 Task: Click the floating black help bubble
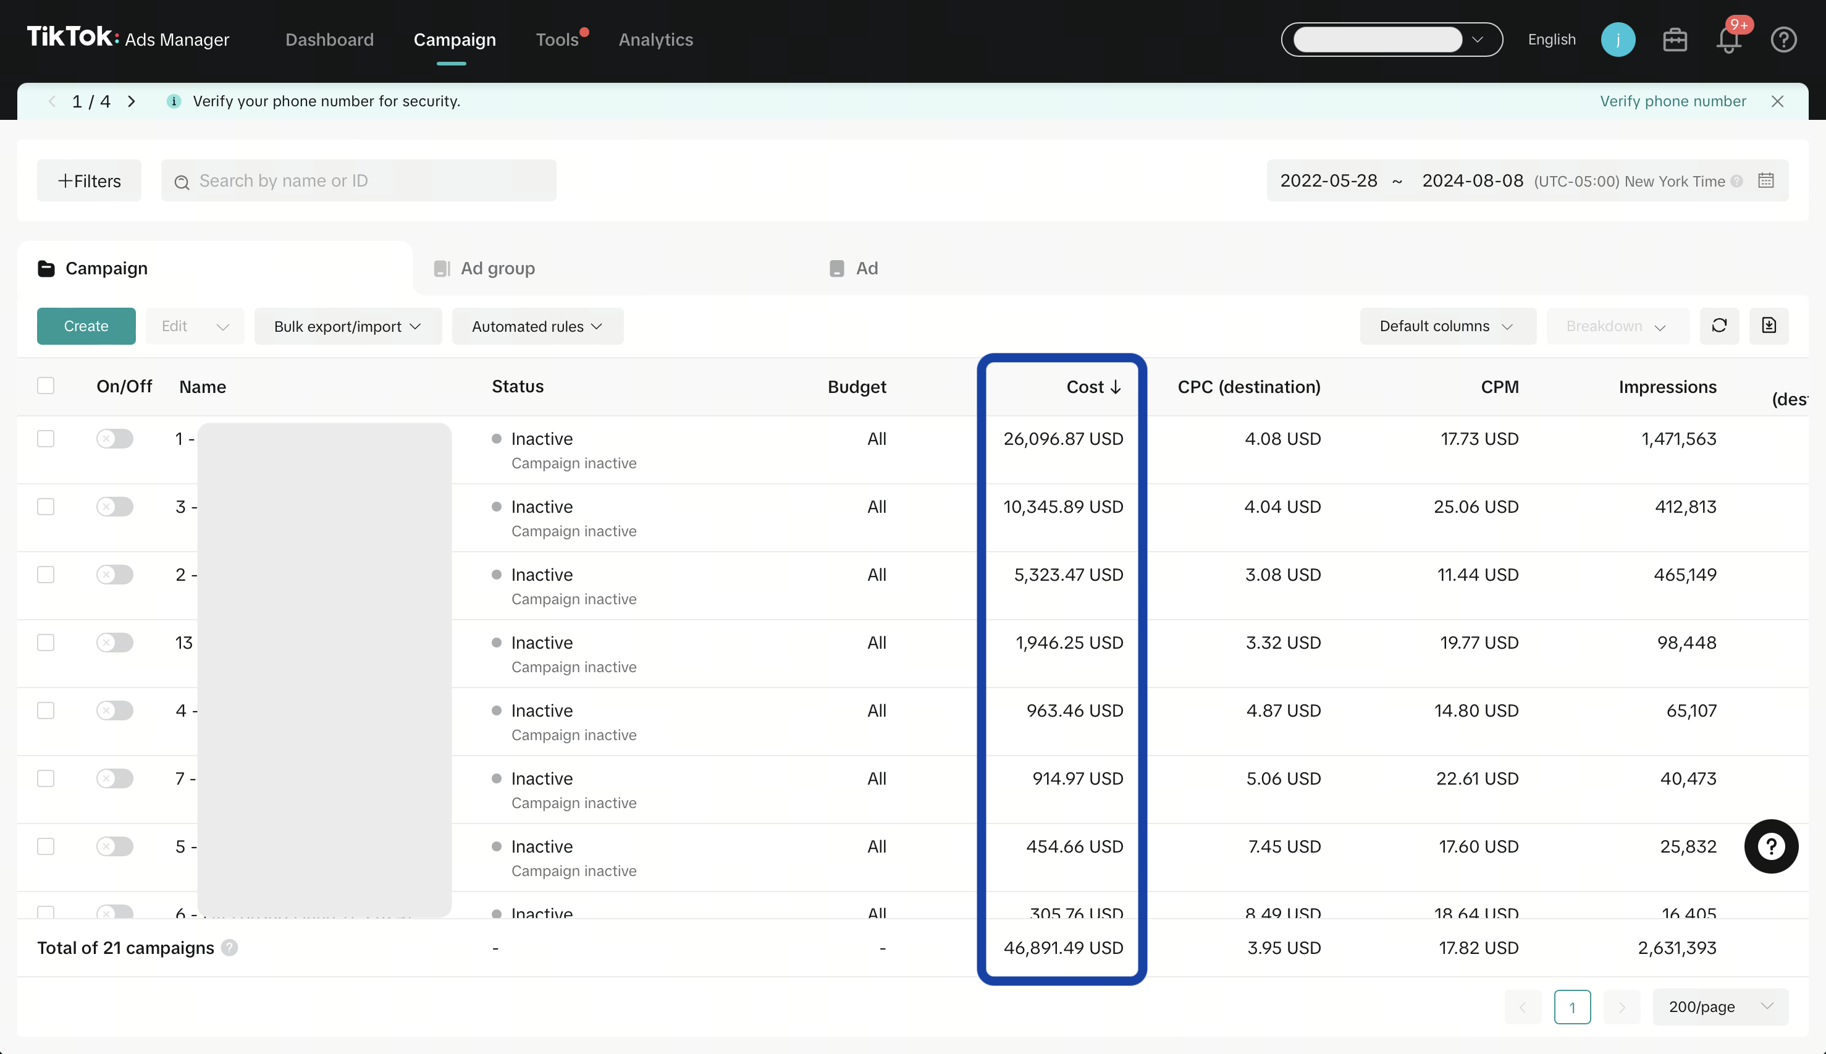point(1771,846)
